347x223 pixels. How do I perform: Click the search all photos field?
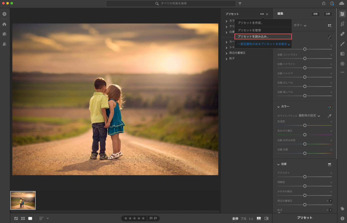click(171, 3)
